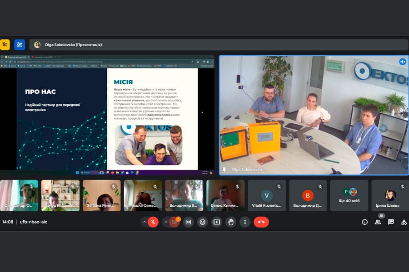Select Svitlava Perel... participant tile
This screenshot has height=272, width=409.
point(102,195)
